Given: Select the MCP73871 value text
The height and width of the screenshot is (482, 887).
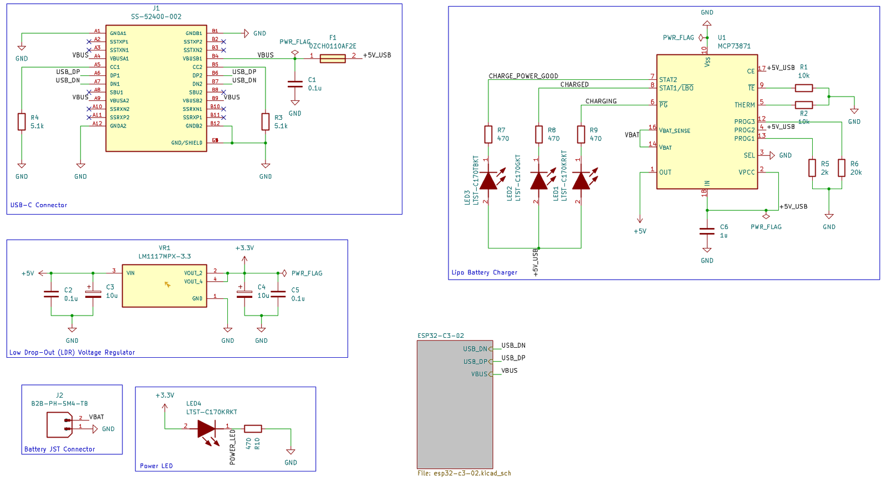Looking at the screenshot, I should point(734,46).
